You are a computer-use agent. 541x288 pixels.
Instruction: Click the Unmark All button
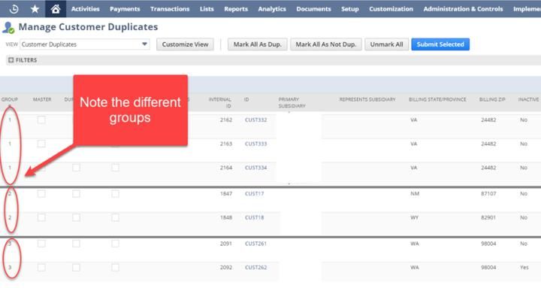(386, 44)
